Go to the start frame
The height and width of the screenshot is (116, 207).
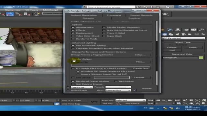pyautogui.click(x=150, y=100)
